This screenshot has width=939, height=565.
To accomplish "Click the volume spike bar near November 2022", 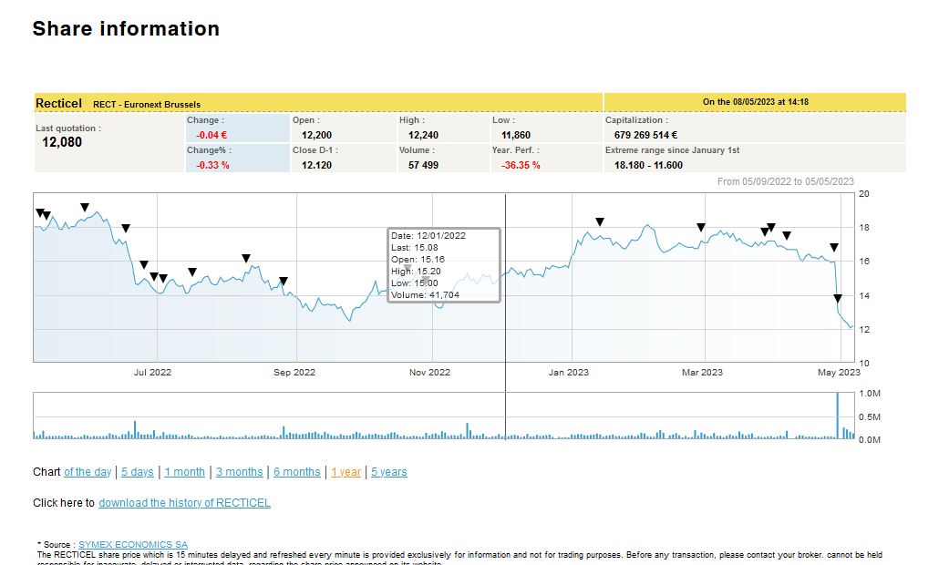I will (x=467, y=431).
